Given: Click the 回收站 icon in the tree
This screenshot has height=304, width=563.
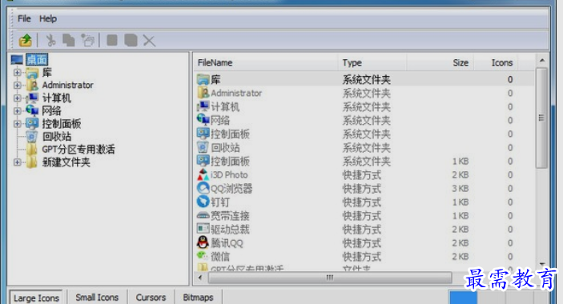Looking at the screenshot, I should click(31, 136).
